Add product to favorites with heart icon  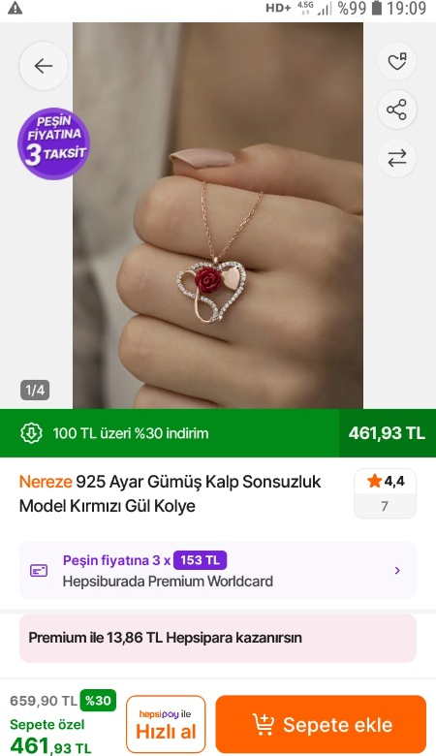(x=397, y=61)
